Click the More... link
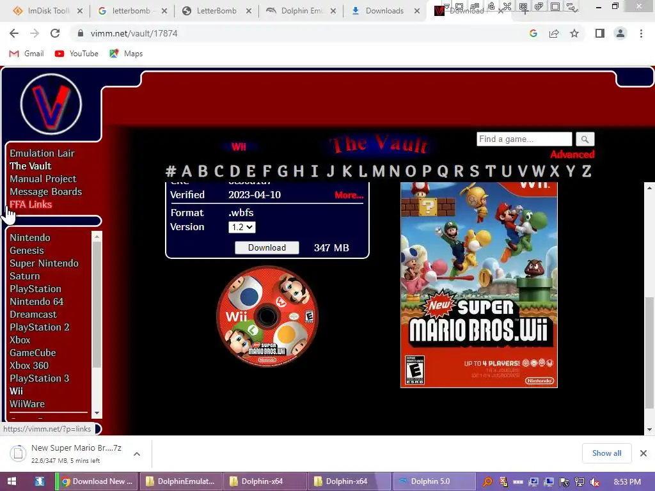655x491 pixels. pos(349,195)
